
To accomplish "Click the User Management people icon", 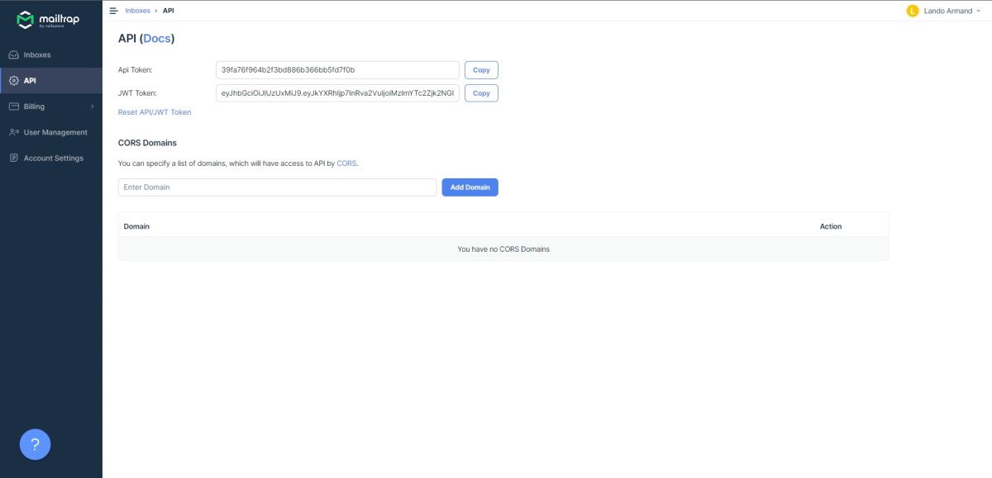I will pos(13,131).
